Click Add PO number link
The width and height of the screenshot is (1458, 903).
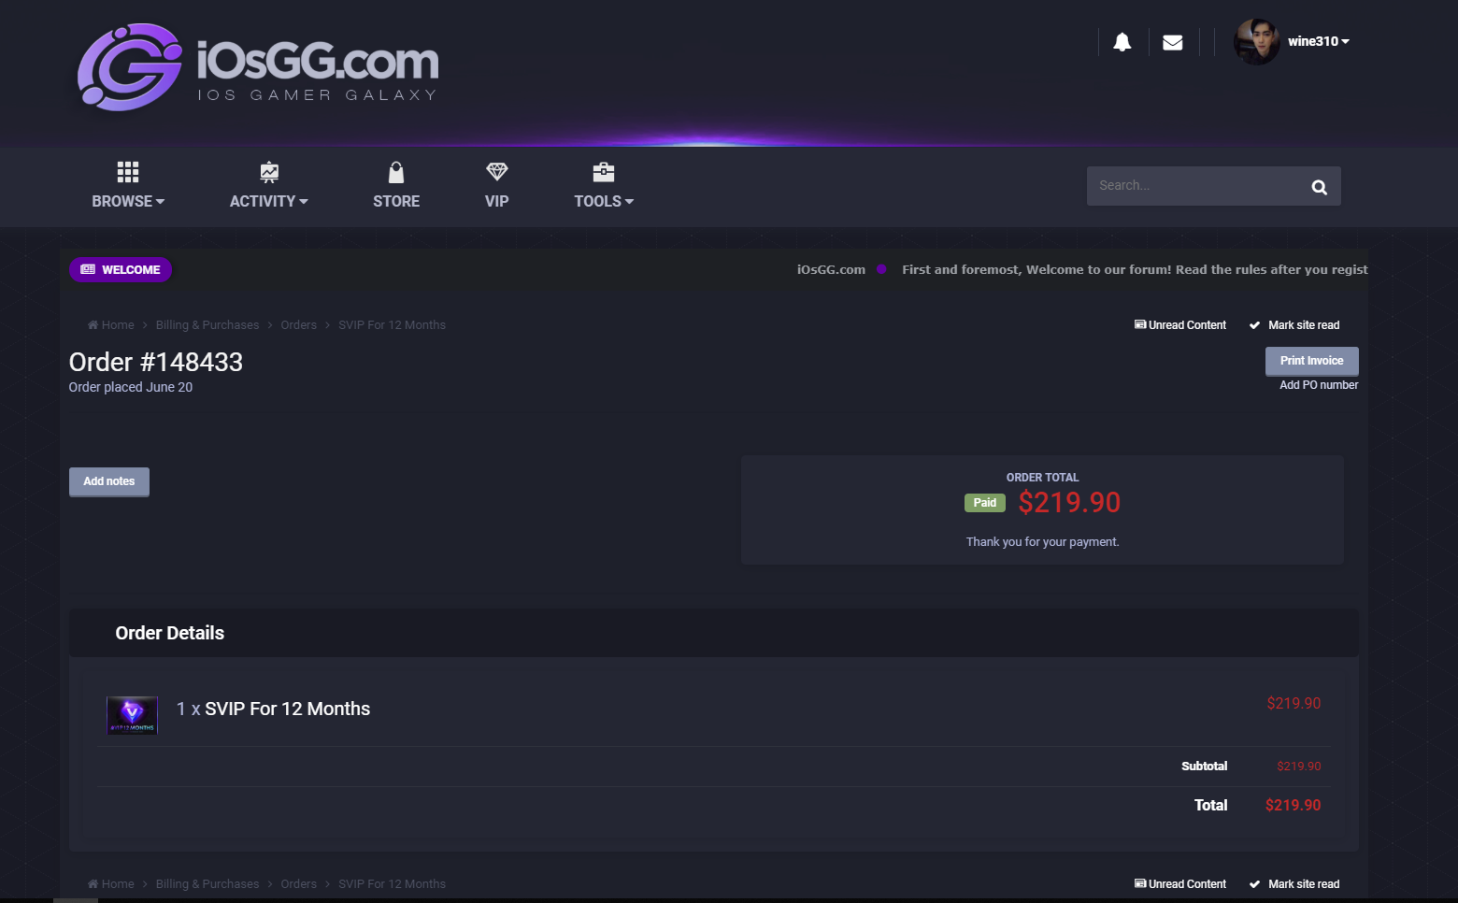pyautogui.click(x=1319, y=385)
